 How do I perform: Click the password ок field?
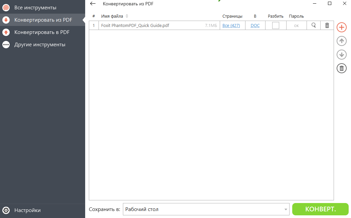(296, 25)
